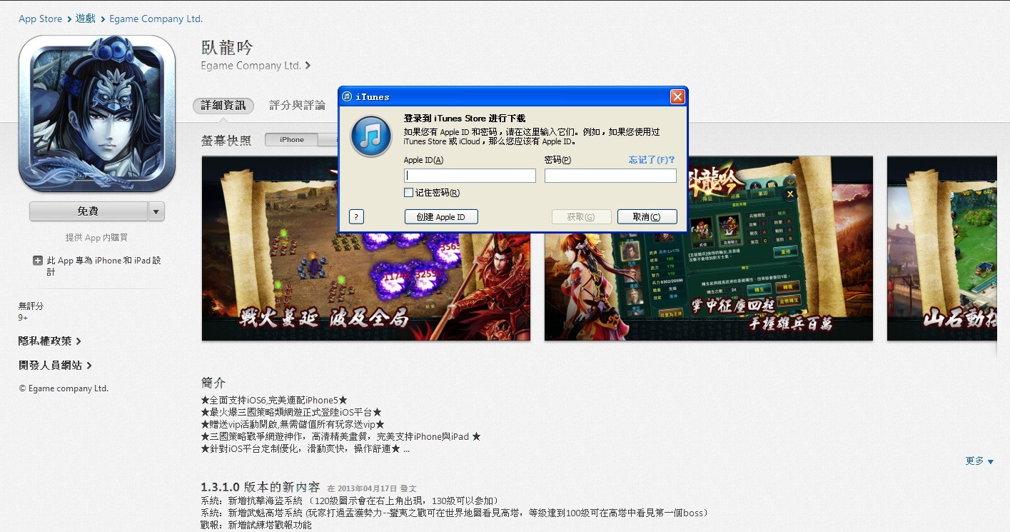Click the iTunes music note icon in dialog
Image resolution: width=1010 pixels, height=532 pixels.
[x=371, y=136]
